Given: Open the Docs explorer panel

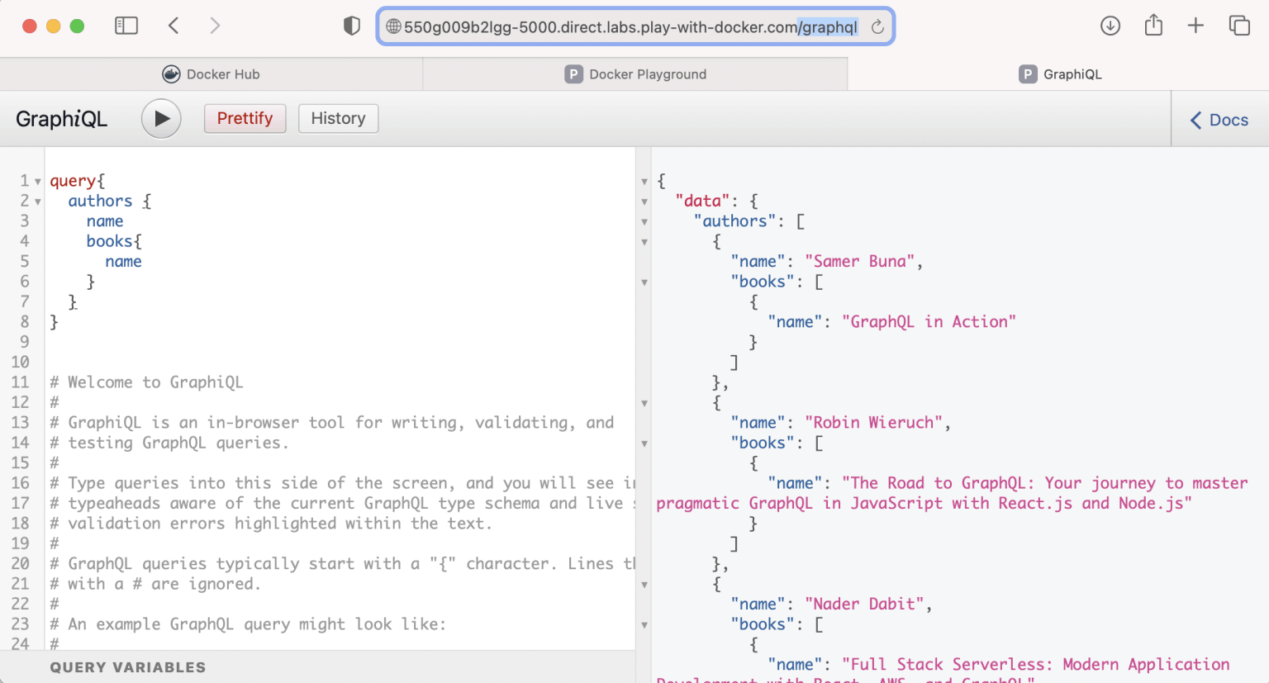Looking at the screenshot, I should click(1219, 121).
